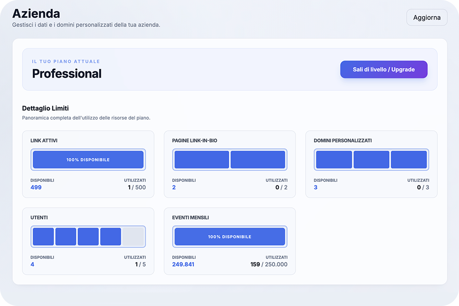Click middle segment of Domini Personalizzati bar
This screenshot has width=459, height=306.
[371, 160]
